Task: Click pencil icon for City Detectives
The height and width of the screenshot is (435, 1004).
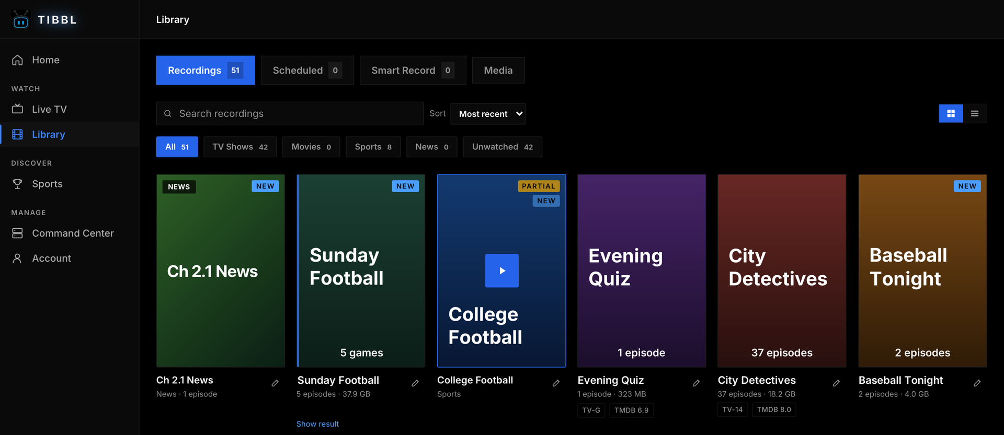Action: (836, 383)
